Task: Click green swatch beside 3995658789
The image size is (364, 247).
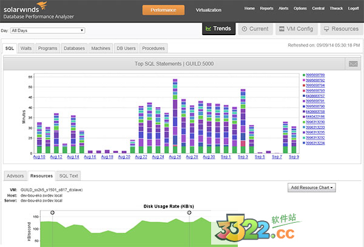Action: (x=304, y=75)
